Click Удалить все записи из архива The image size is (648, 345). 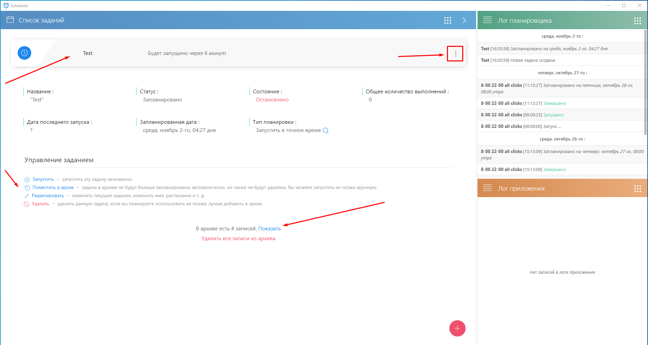[x=238, y=238]
